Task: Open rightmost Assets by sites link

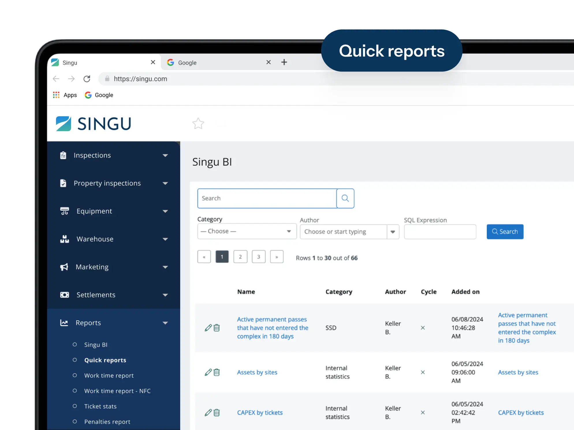Action: [518, 372]
